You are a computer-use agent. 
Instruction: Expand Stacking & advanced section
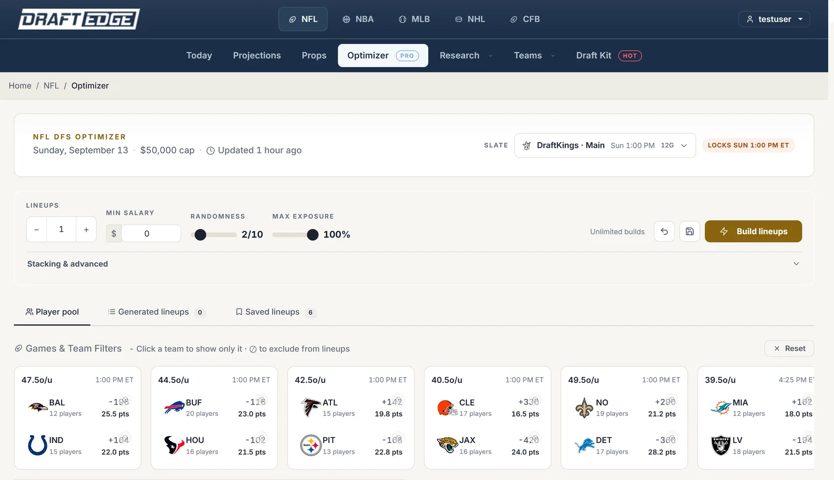[413, 264]
